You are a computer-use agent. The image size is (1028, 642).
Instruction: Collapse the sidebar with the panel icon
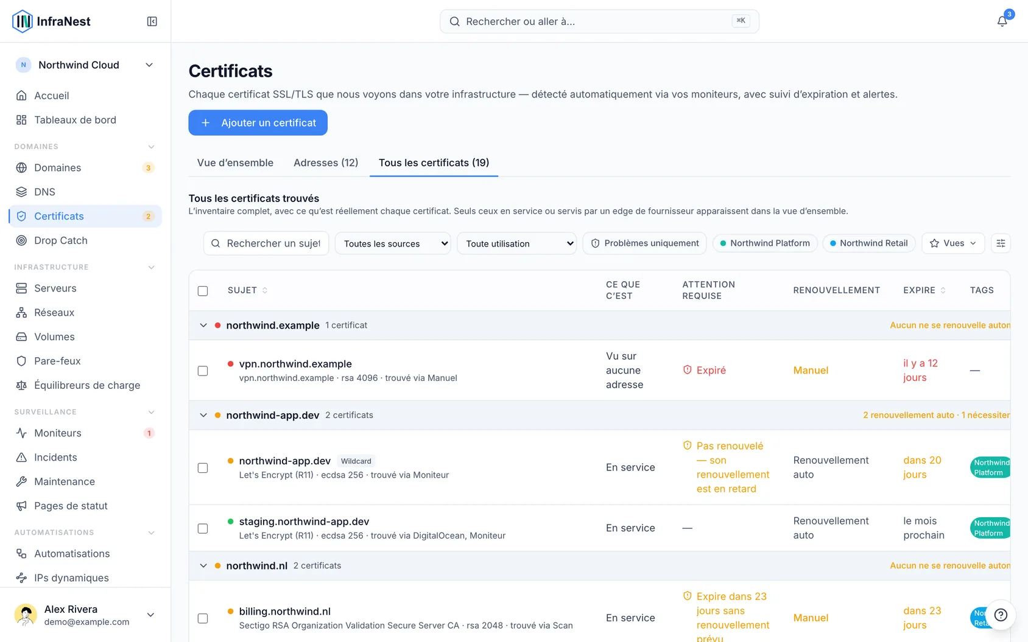152,21
